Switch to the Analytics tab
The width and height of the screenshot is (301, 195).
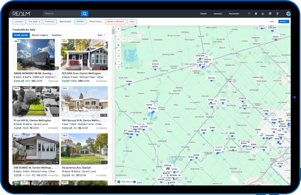tap(56, 35)
